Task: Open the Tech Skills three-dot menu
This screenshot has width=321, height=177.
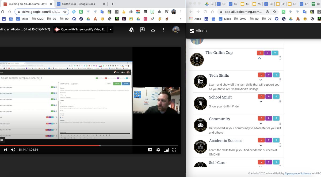Action: click(280, 80)
